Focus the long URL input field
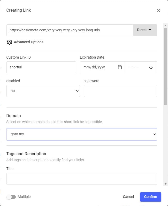This screenshot has height=206, width=168. 70,30
